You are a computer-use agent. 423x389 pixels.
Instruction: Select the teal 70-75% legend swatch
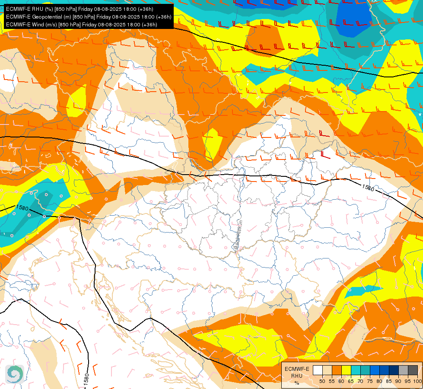(365, 370)
